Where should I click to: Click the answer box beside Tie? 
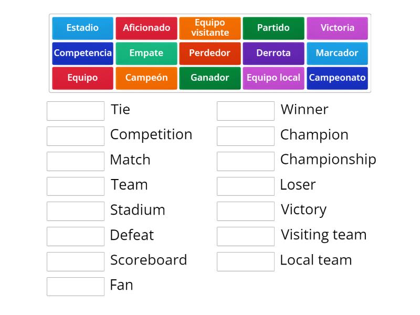tap(75, 111)
